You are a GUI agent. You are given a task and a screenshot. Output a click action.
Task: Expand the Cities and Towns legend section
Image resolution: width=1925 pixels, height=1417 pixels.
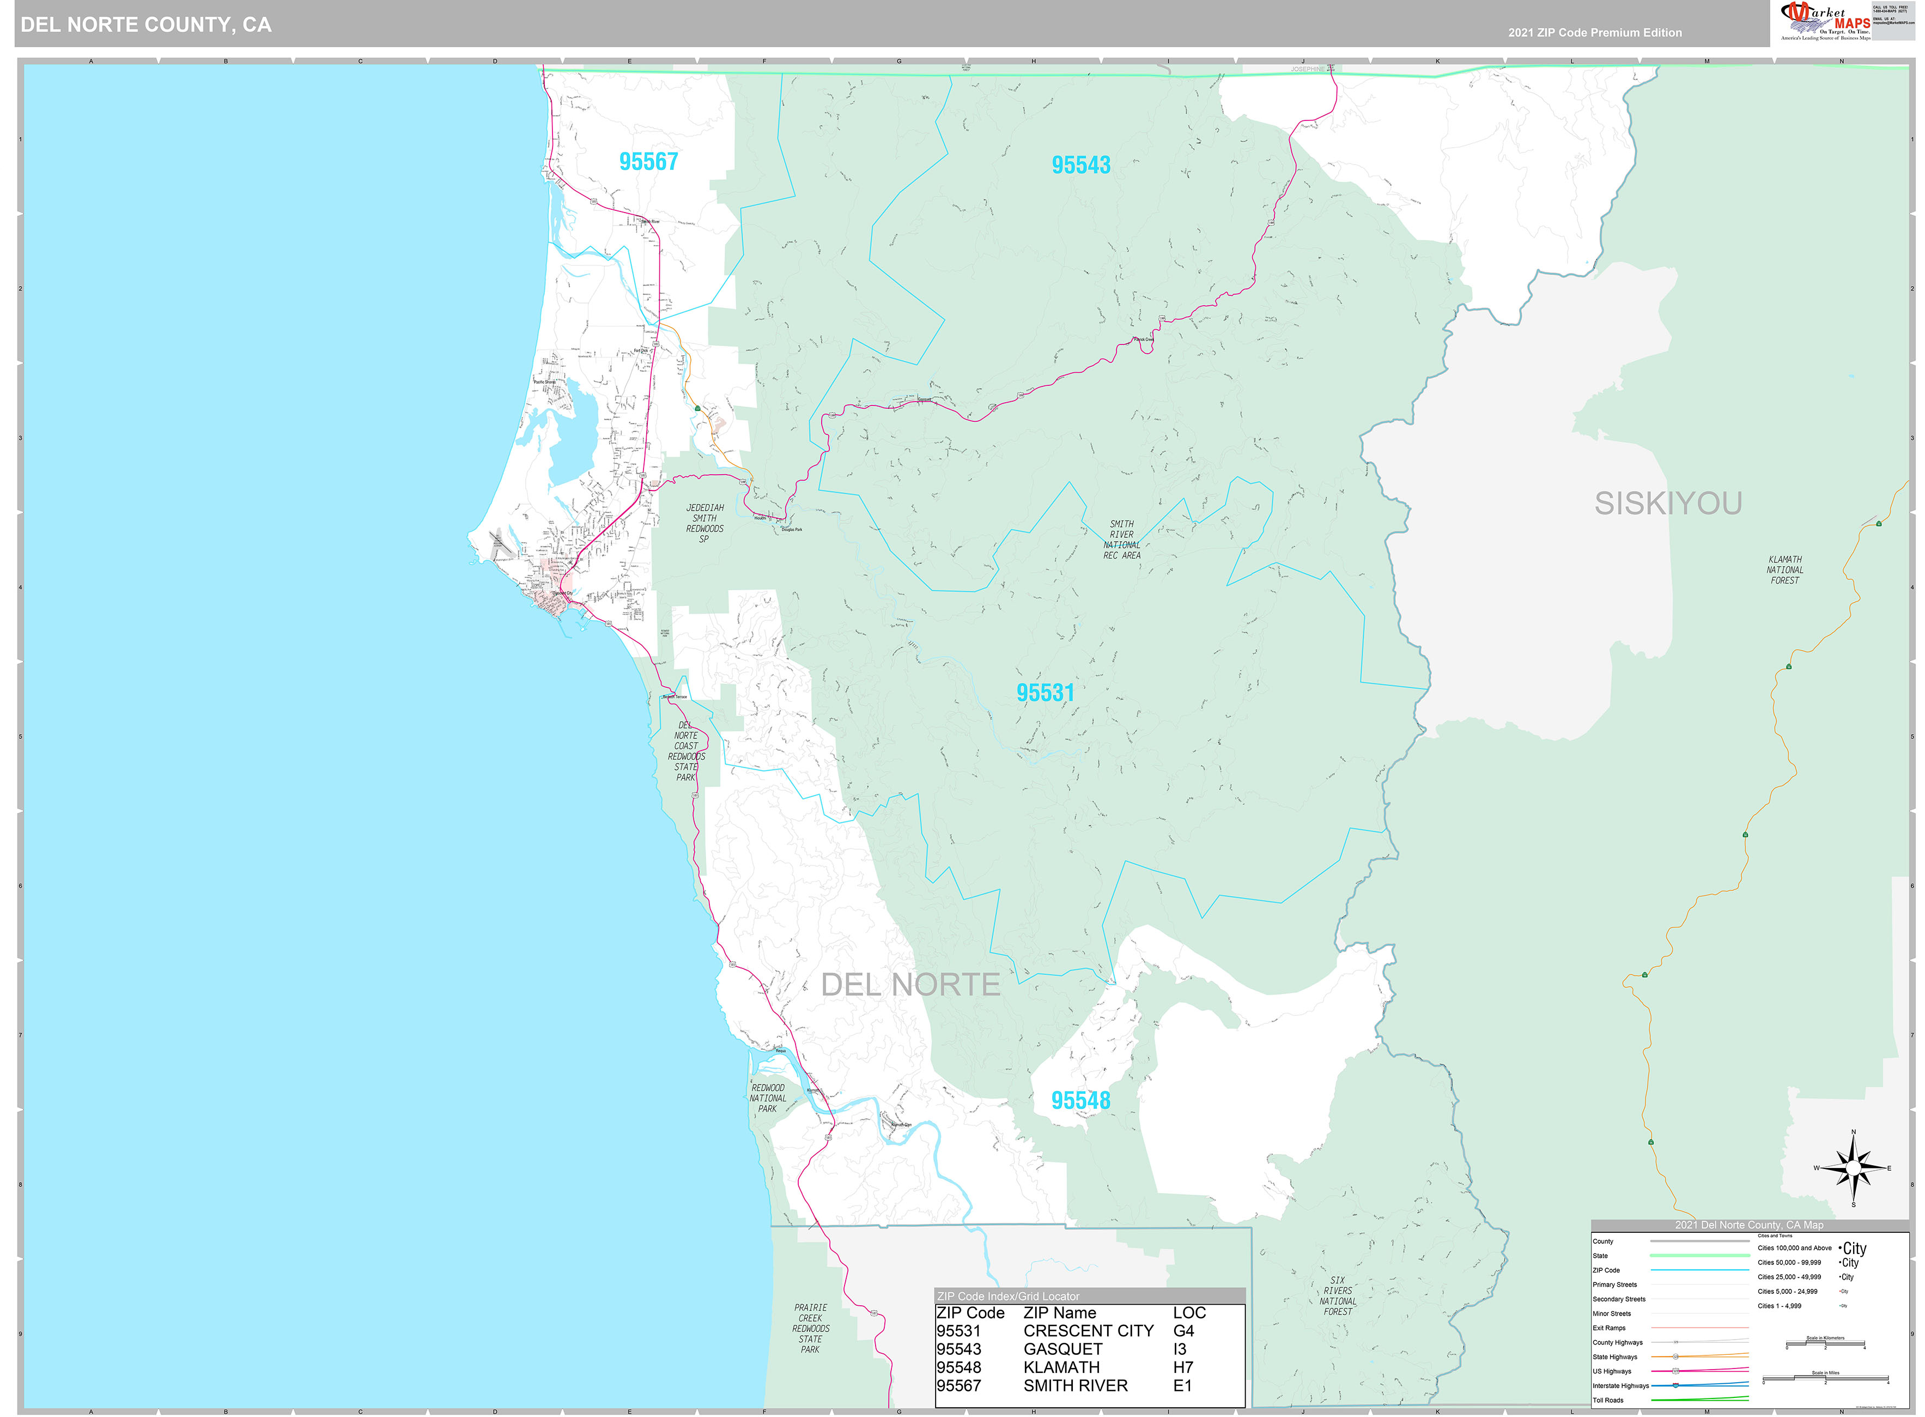pos(1776,1236)
